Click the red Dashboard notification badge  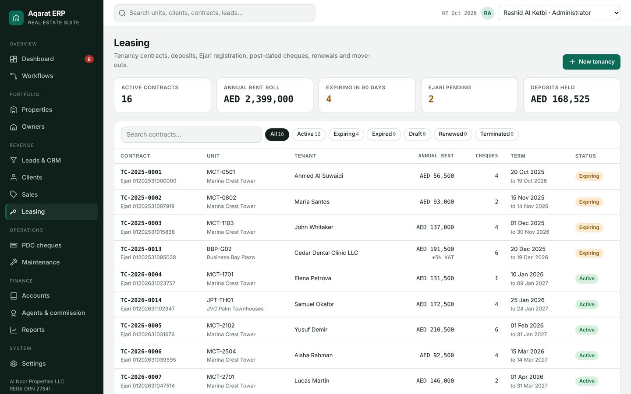(x=89, y=59)
